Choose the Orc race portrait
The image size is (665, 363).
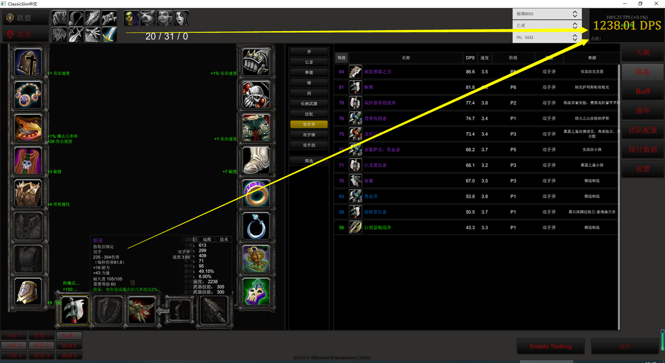[132, 18]
